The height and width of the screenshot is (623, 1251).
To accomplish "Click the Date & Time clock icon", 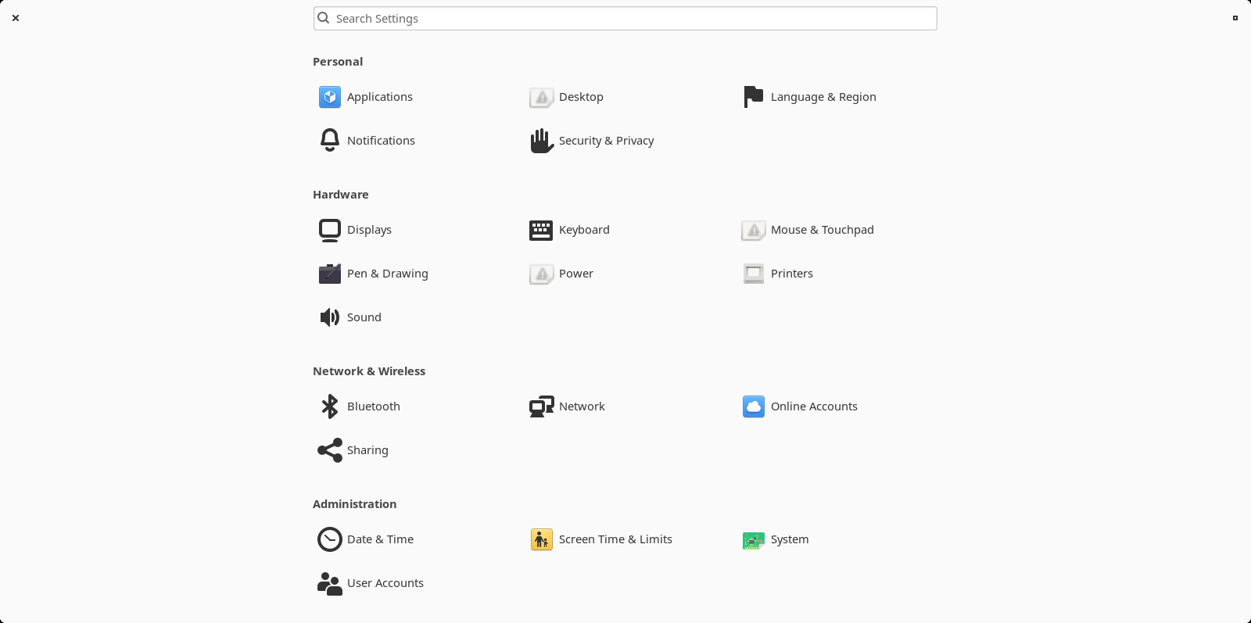I will (330, 539).
